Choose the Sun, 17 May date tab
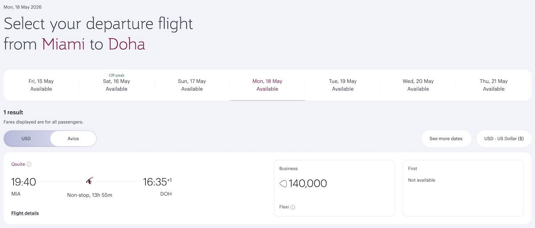 pos(192,85)
